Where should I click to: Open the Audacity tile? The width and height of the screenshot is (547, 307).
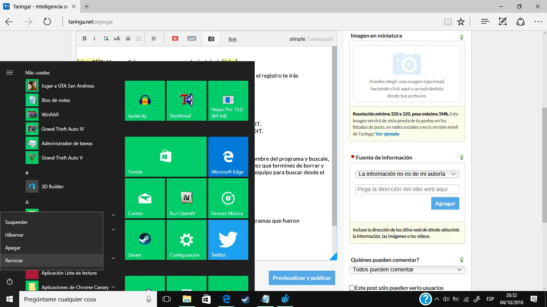point(145,101)
